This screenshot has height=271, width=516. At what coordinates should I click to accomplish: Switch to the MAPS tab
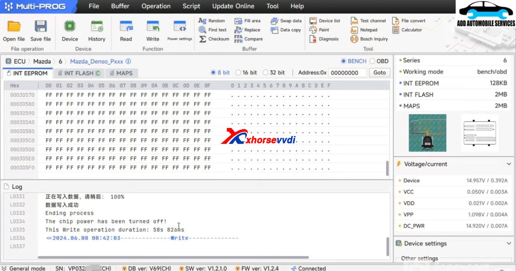click(121, 73)
